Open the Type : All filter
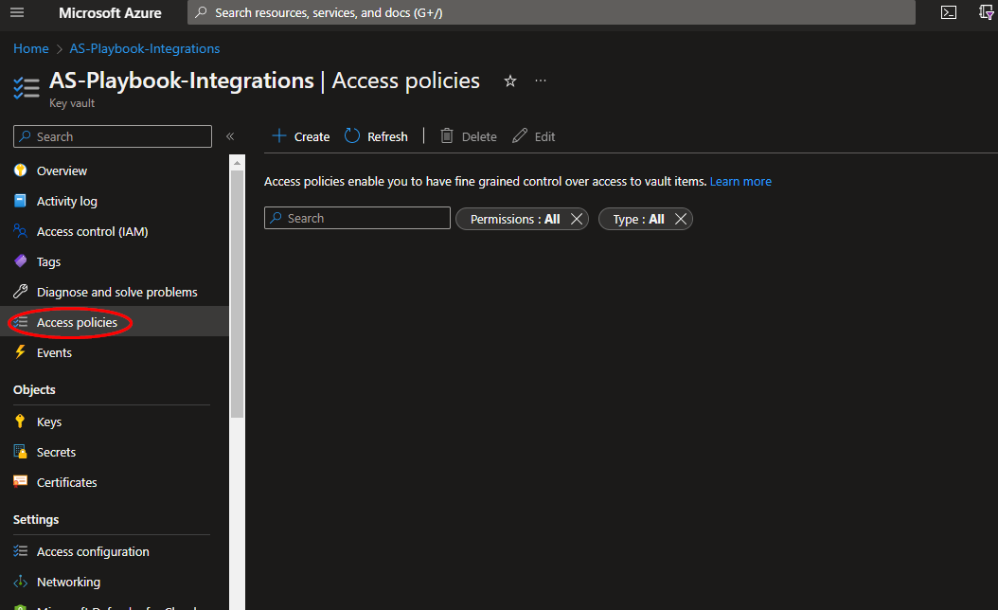This screenshot has width=998, height=610. [x=638, y=219]
